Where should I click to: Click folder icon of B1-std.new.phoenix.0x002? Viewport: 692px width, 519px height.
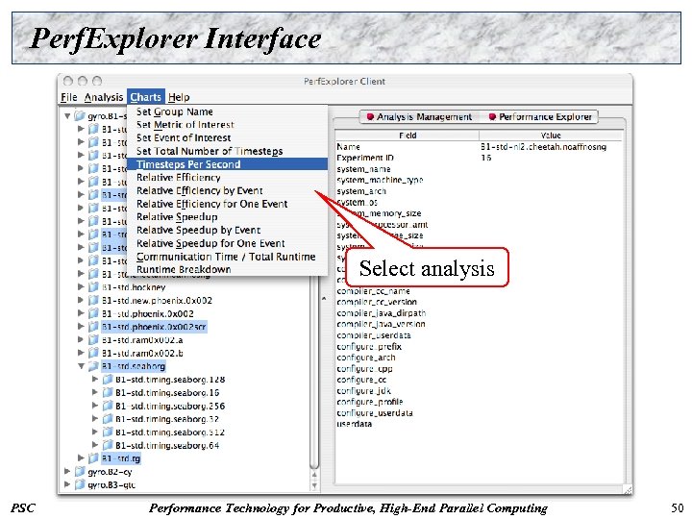coord(93,300)
